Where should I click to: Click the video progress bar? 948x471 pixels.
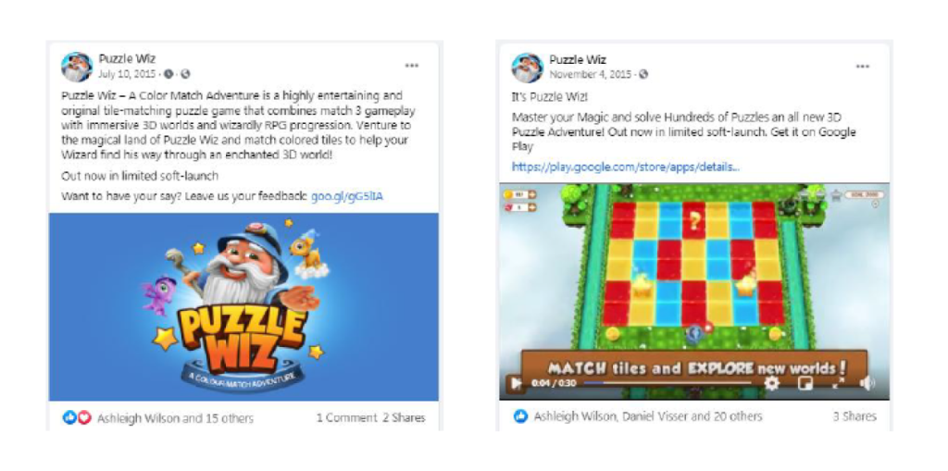tap(667, 383)
